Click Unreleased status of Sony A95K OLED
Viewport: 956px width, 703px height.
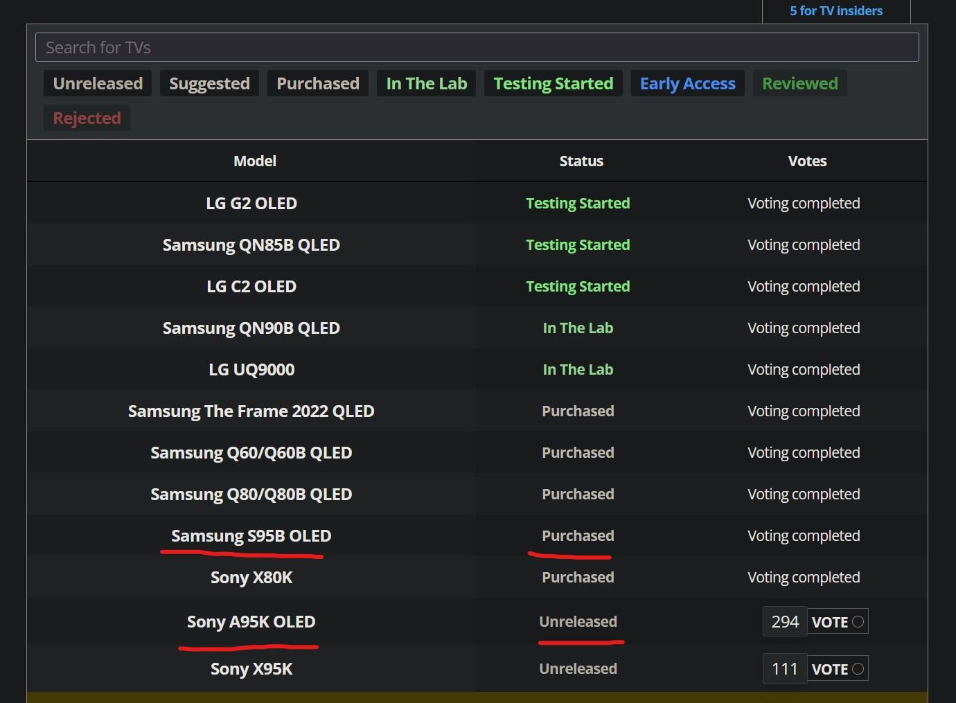click(x=578, y=621)
